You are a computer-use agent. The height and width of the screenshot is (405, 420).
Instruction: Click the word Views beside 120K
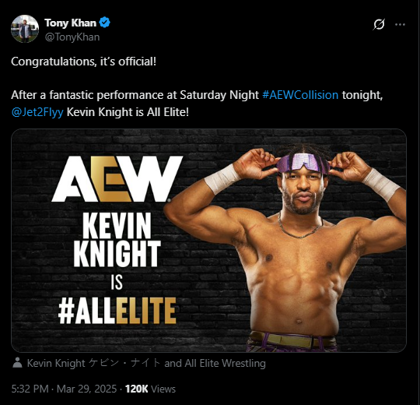(163, 389)
